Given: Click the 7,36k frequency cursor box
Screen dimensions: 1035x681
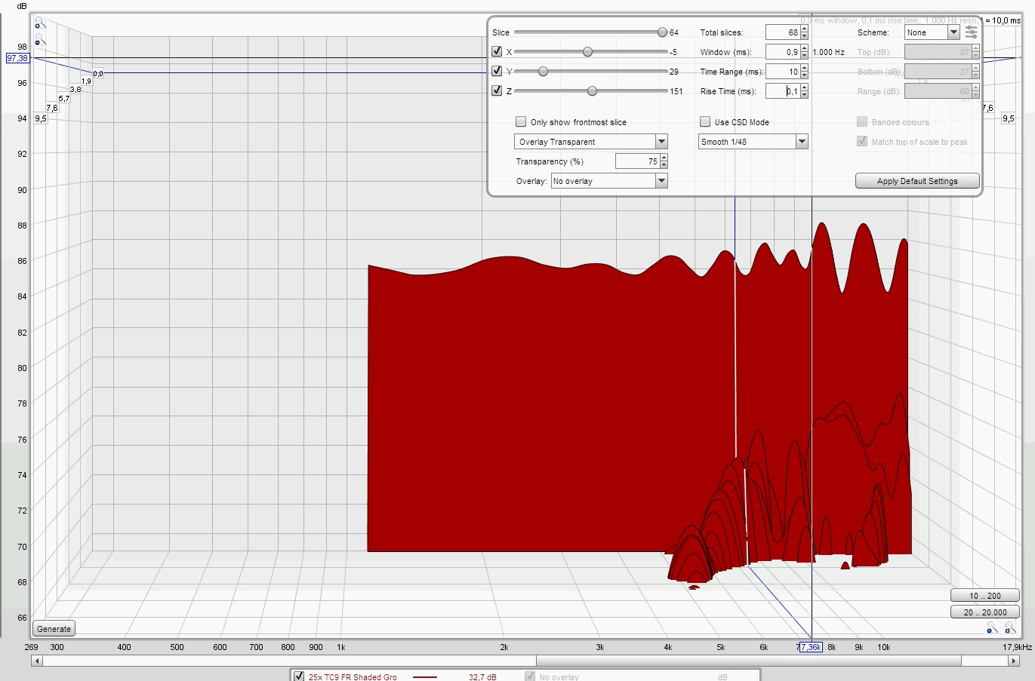Looking at the screenshot, I should pyautogui.click(x=810, y=647).
